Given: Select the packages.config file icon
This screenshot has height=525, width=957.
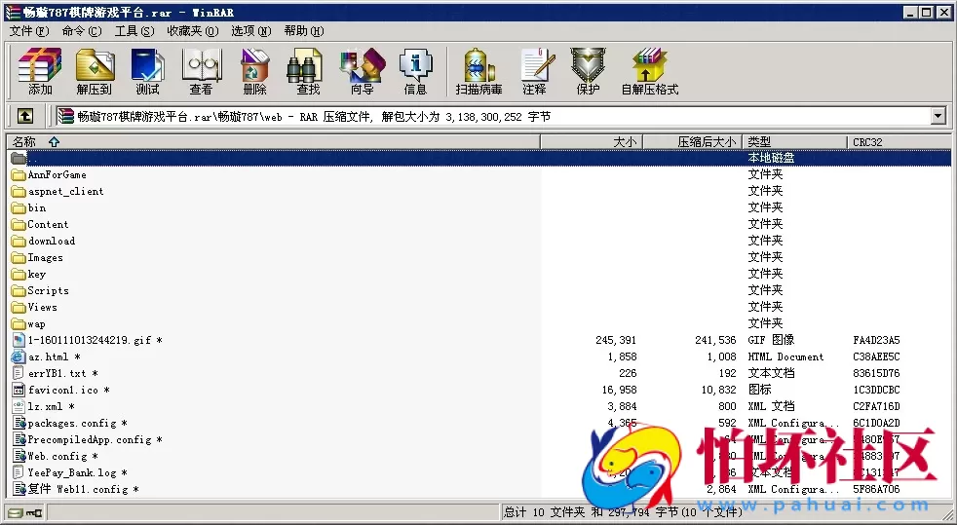Looking at the screenshot, I should point(19,423).
